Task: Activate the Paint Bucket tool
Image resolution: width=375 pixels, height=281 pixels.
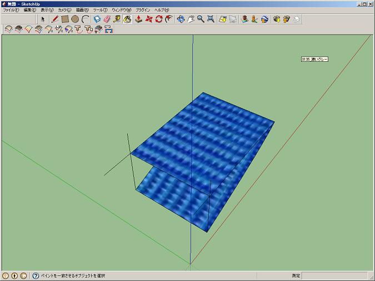Action: coord(127,19)
